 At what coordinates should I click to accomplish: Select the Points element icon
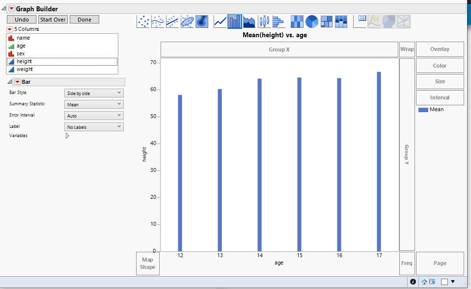click(143, 21)
